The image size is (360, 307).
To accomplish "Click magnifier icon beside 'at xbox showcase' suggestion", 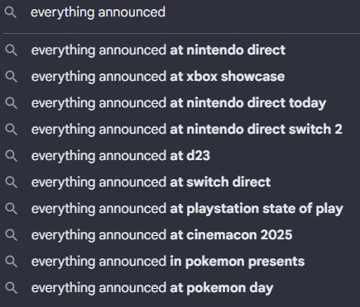I will coord(12,77).
